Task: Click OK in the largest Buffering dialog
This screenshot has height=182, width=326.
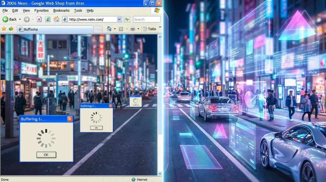Action: pos(46,155)
